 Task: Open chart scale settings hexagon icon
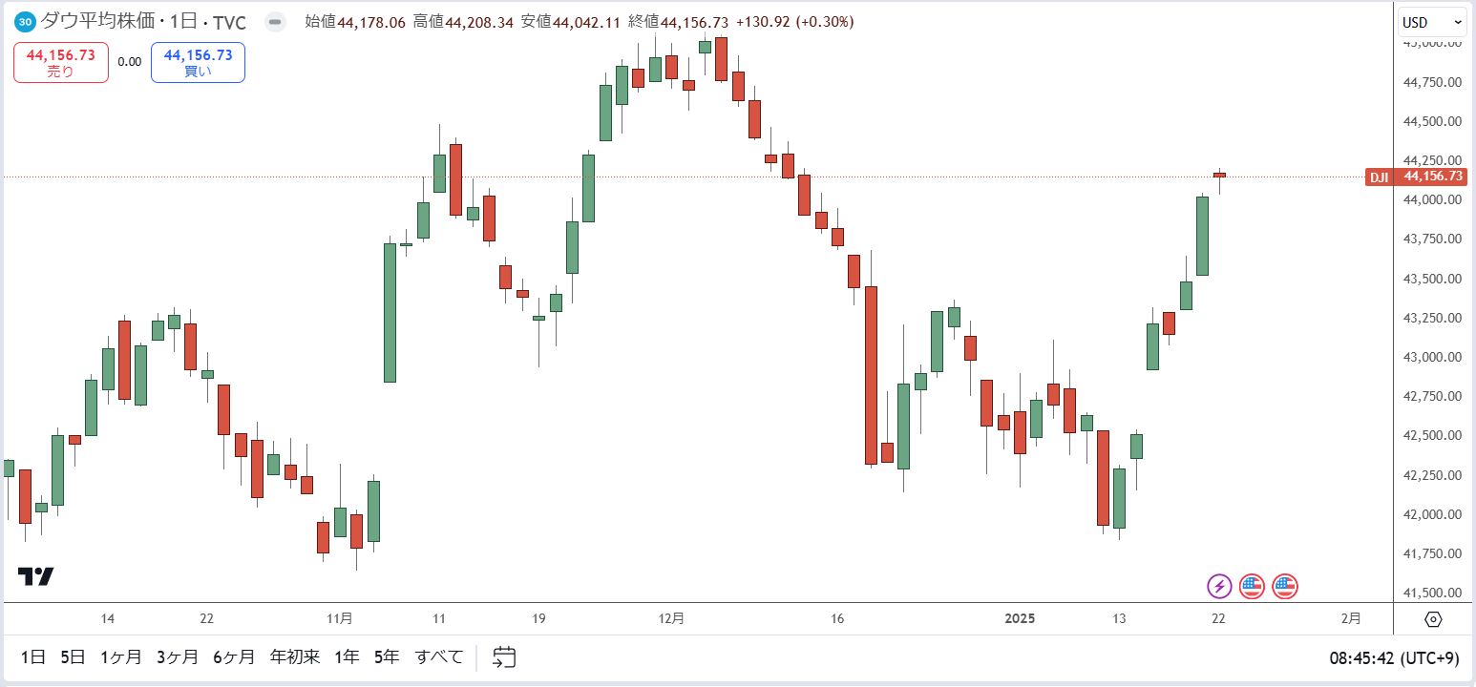click(x=1433, y=619)
